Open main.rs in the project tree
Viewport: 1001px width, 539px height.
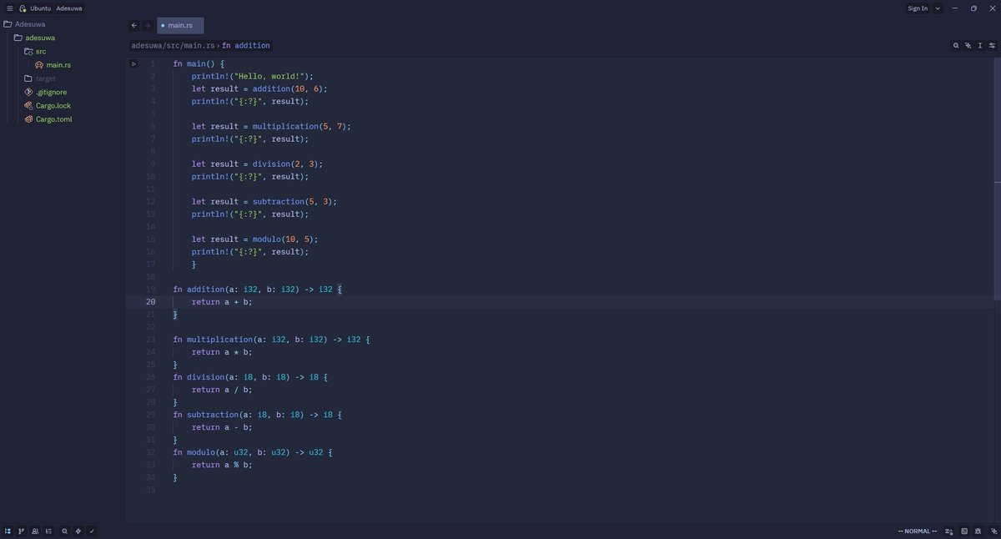58,65
